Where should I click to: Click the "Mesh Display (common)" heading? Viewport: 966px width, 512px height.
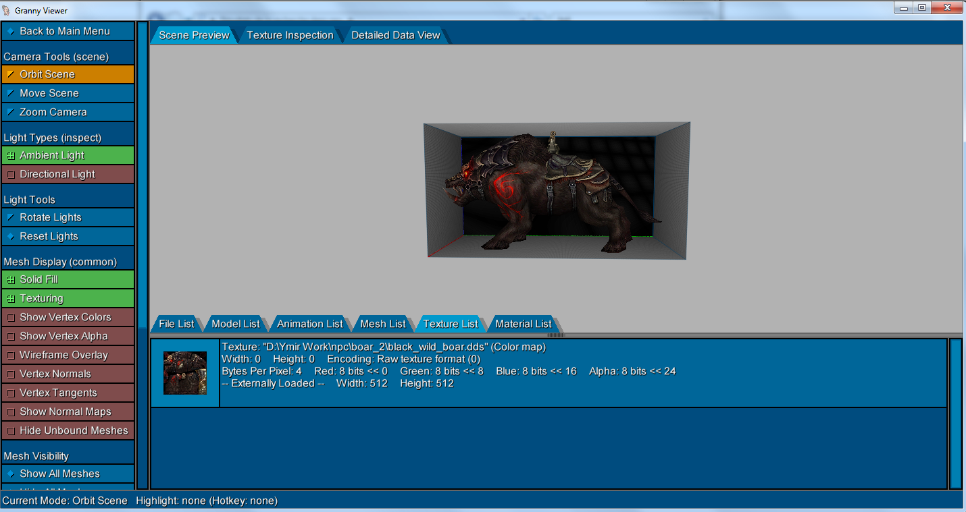[x=60, y=262]
